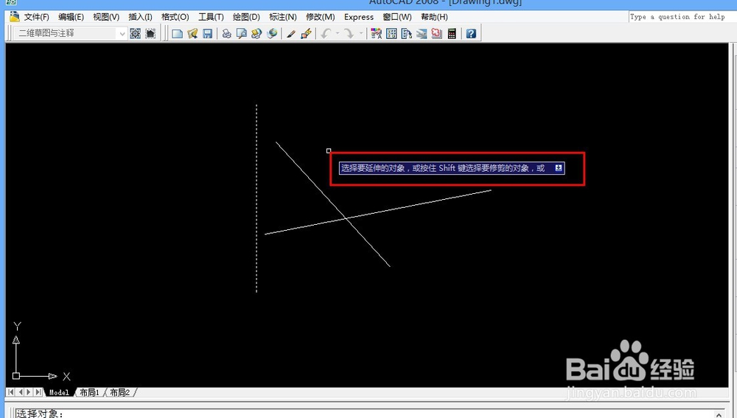Click the New drawing icon
The width and height of the screenshot is (737, 418).
(177, 33)
